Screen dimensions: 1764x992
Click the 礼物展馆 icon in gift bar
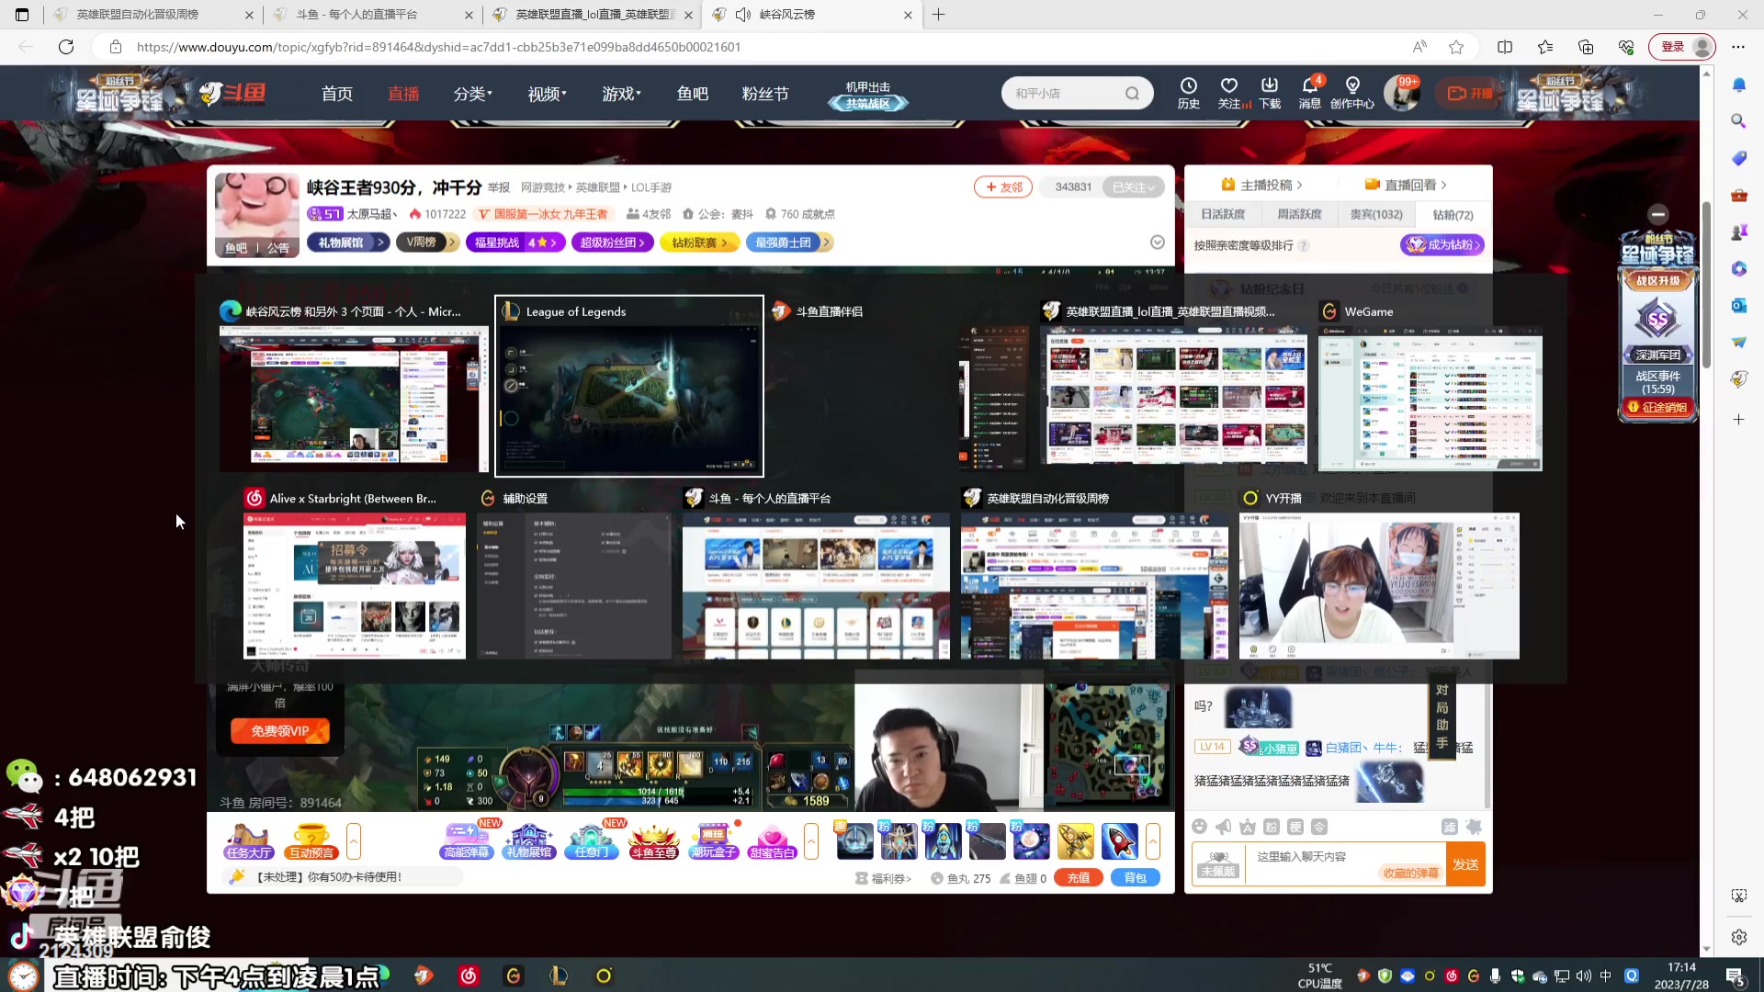coord(529,841)
